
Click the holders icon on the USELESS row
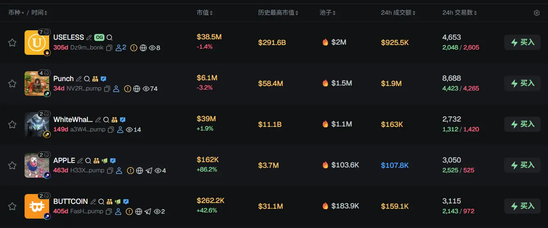119,48
